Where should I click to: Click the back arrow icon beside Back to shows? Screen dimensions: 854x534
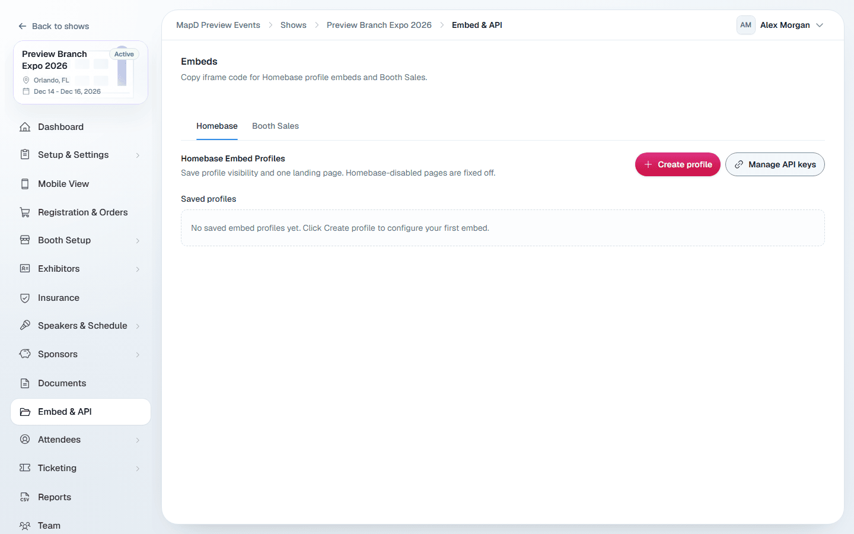point(23,26)
